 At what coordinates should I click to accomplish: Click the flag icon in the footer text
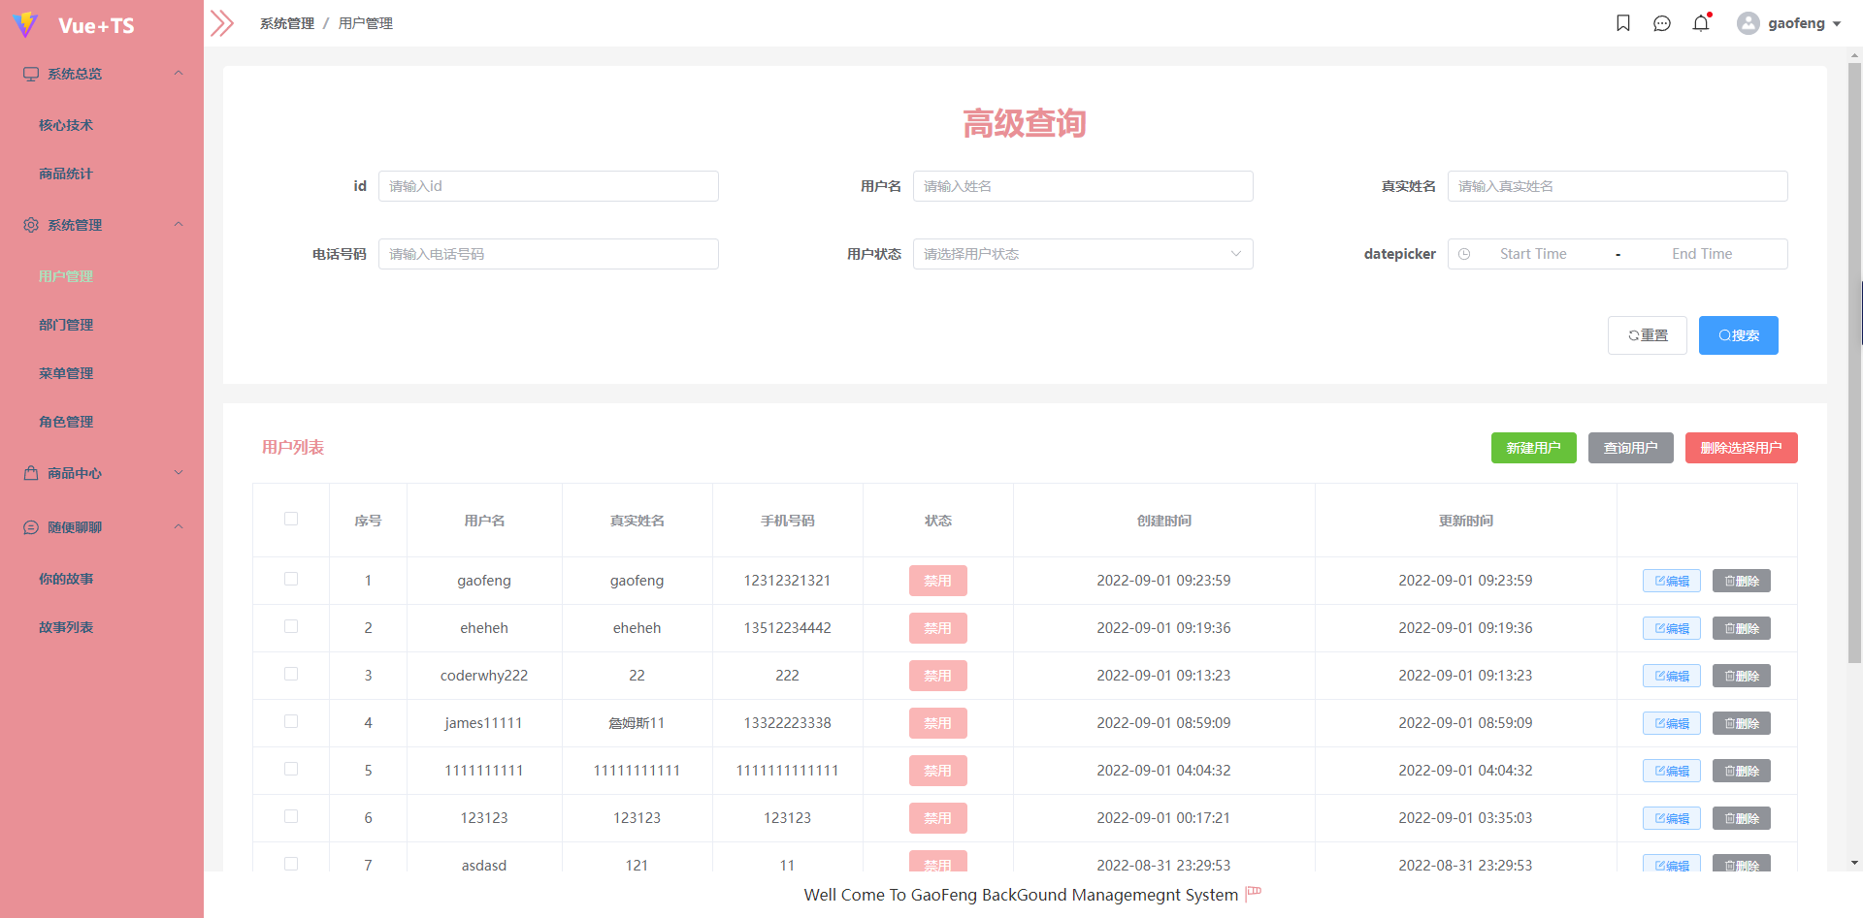point(1253,894)
